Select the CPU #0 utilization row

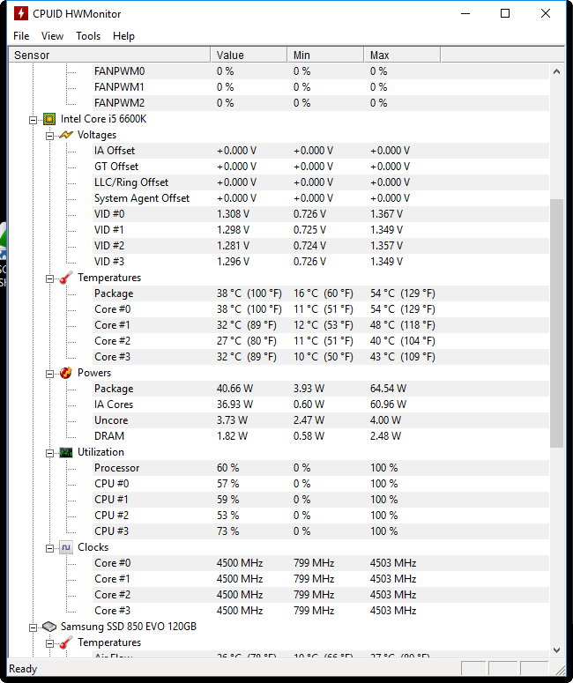321,484
